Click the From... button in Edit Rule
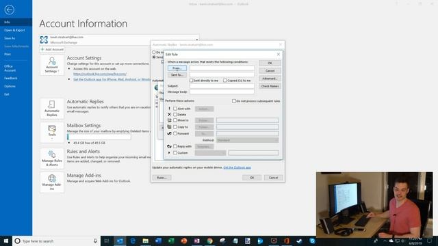Screen dimensions: 438x246 click(177, 68)
